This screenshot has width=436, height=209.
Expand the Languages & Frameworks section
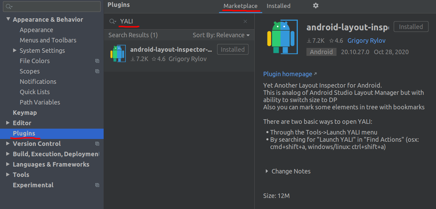pyautogui.click(x=8, y=164)
